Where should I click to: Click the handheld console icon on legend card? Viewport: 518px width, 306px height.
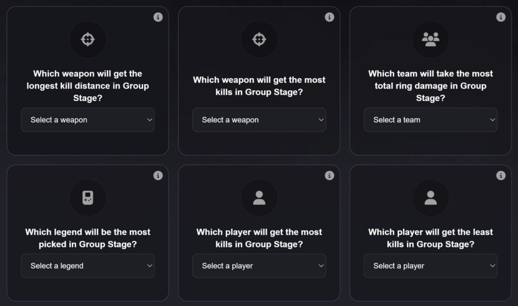(x=88, y=198)
